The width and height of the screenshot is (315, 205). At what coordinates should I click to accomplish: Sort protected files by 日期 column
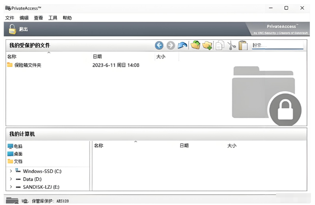(x=97, y=57)
